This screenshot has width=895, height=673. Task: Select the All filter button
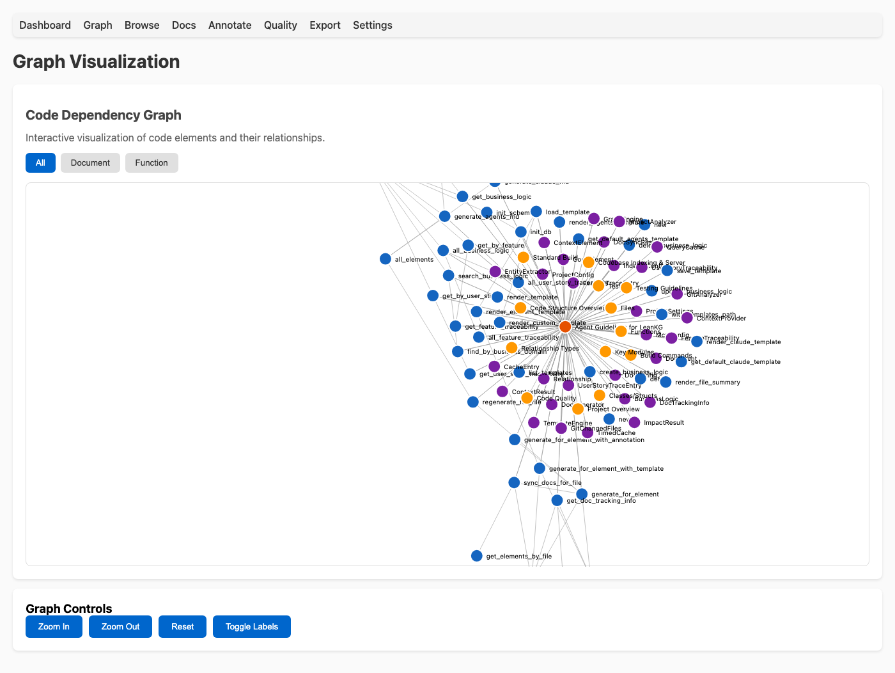point(40,162)
